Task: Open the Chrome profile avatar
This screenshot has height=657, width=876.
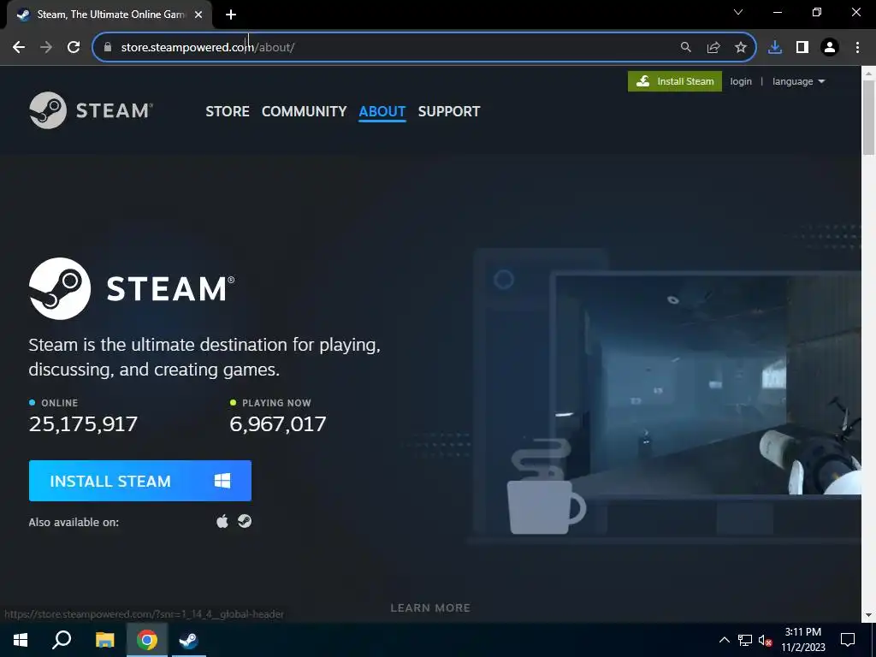Action: [830, 48]
